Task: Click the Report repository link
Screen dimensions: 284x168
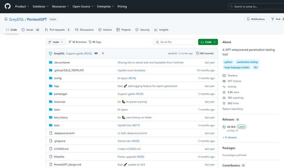Action: coord(233,109)
